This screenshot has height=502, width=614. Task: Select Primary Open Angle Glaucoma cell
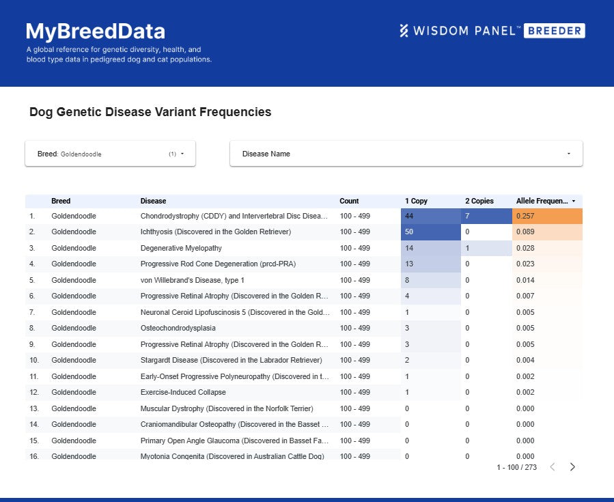[x=234, y=441]
